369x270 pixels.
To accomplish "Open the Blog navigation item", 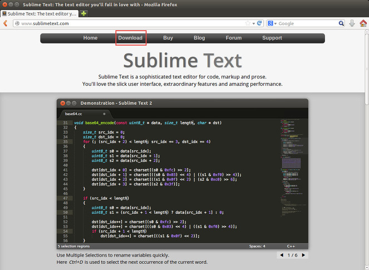I will [x=199, y=38].
